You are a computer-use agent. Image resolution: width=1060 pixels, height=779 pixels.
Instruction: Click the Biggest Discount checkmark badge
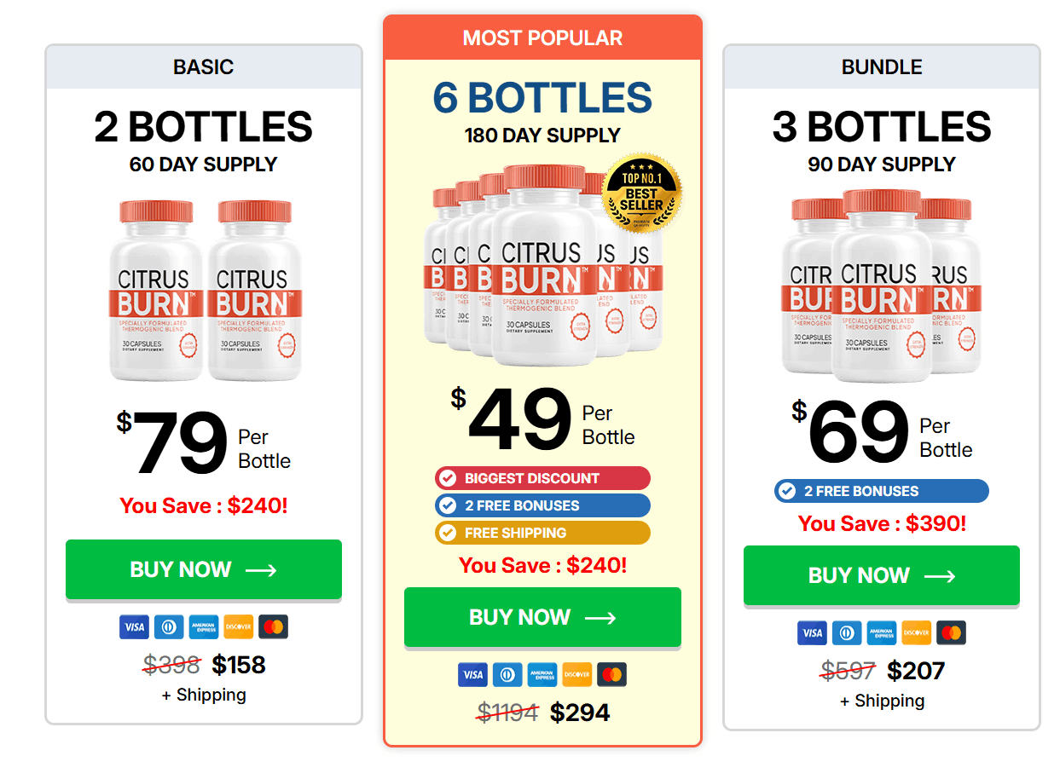(x=542, y=478)
